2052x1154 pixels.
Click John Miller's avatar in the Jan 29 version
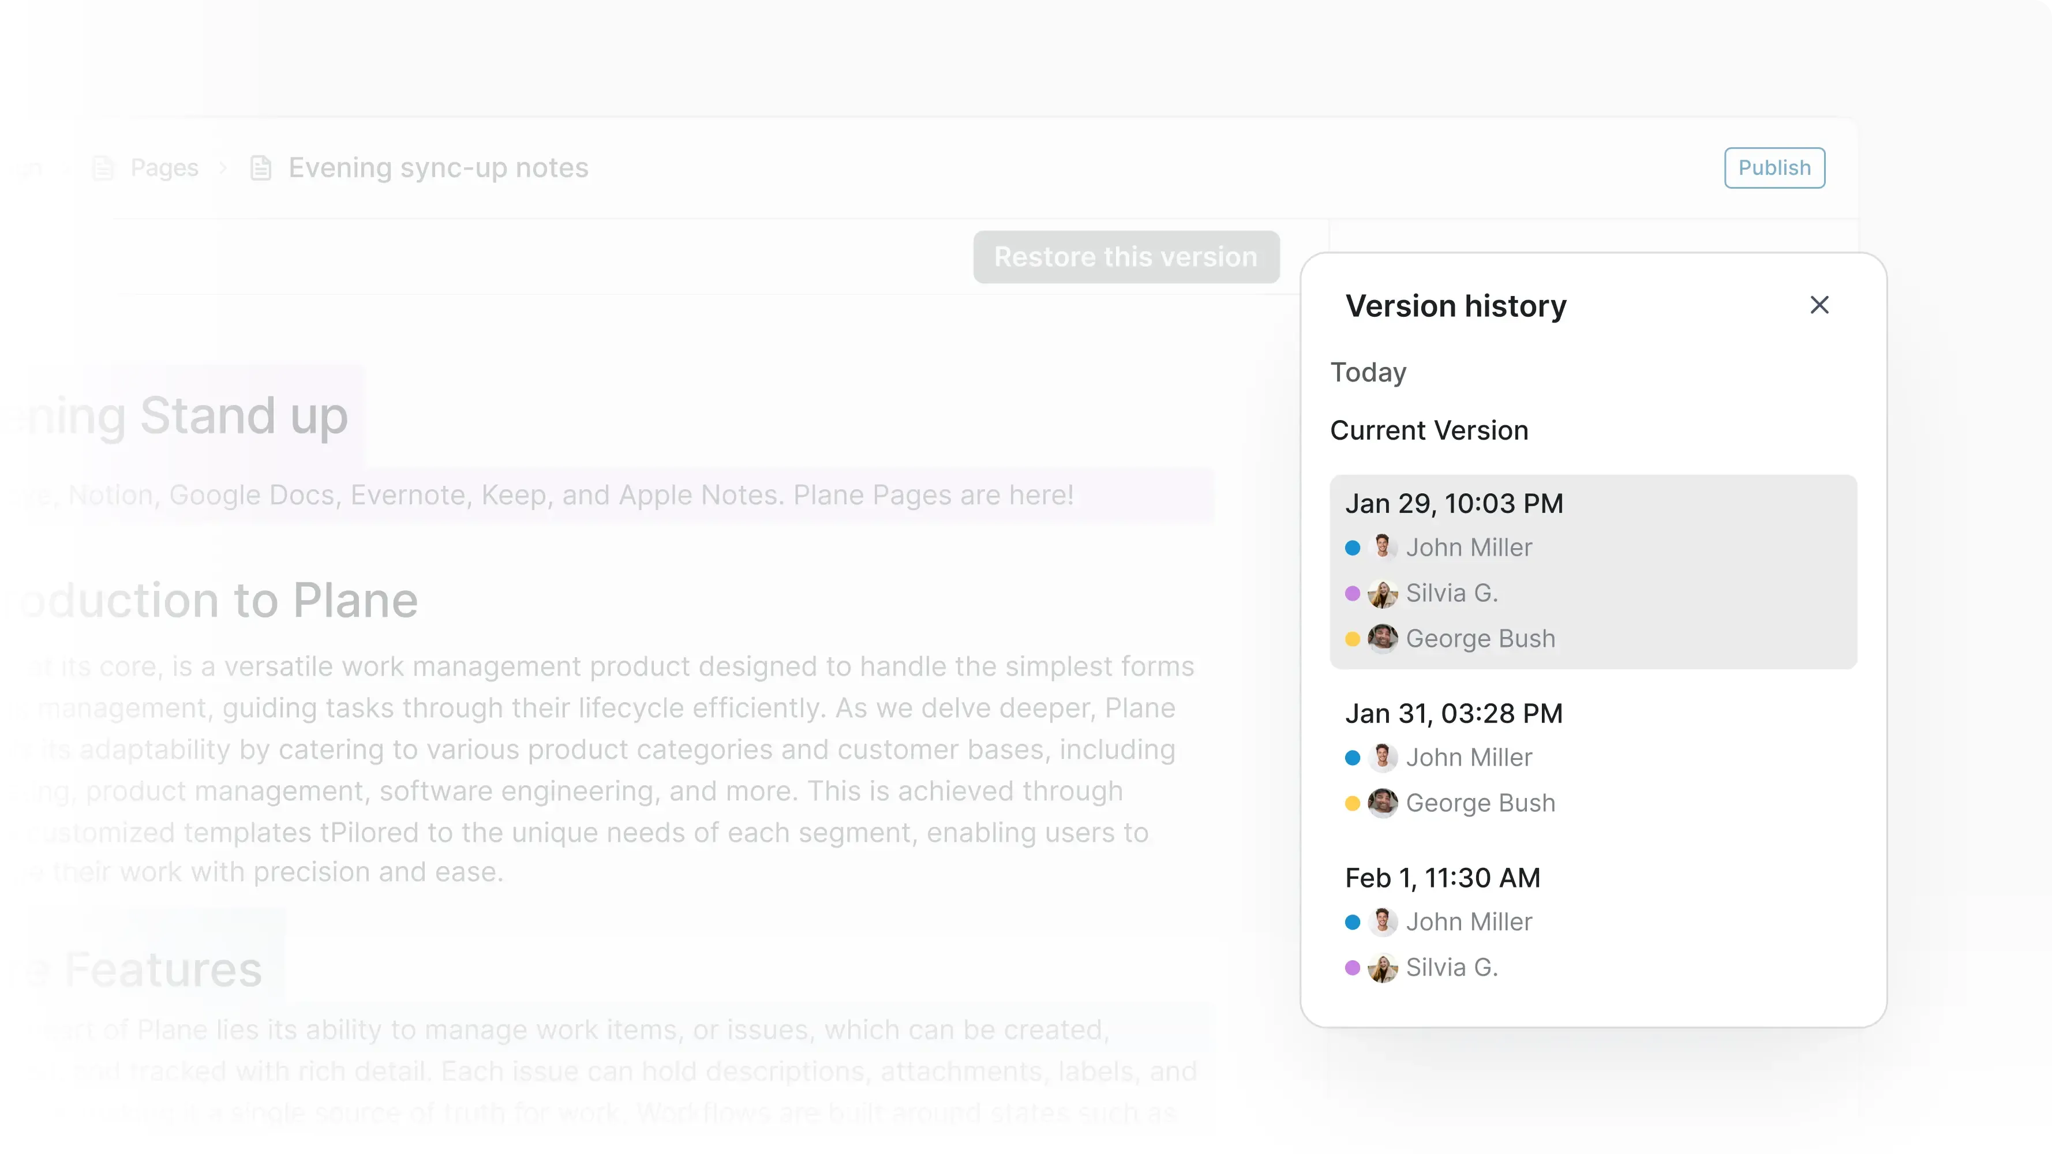1383,547
